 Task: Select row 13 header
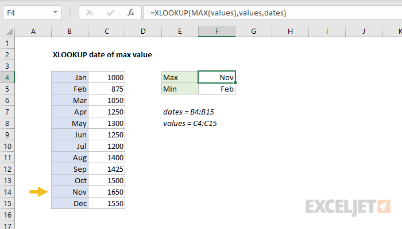coord(7,181)
